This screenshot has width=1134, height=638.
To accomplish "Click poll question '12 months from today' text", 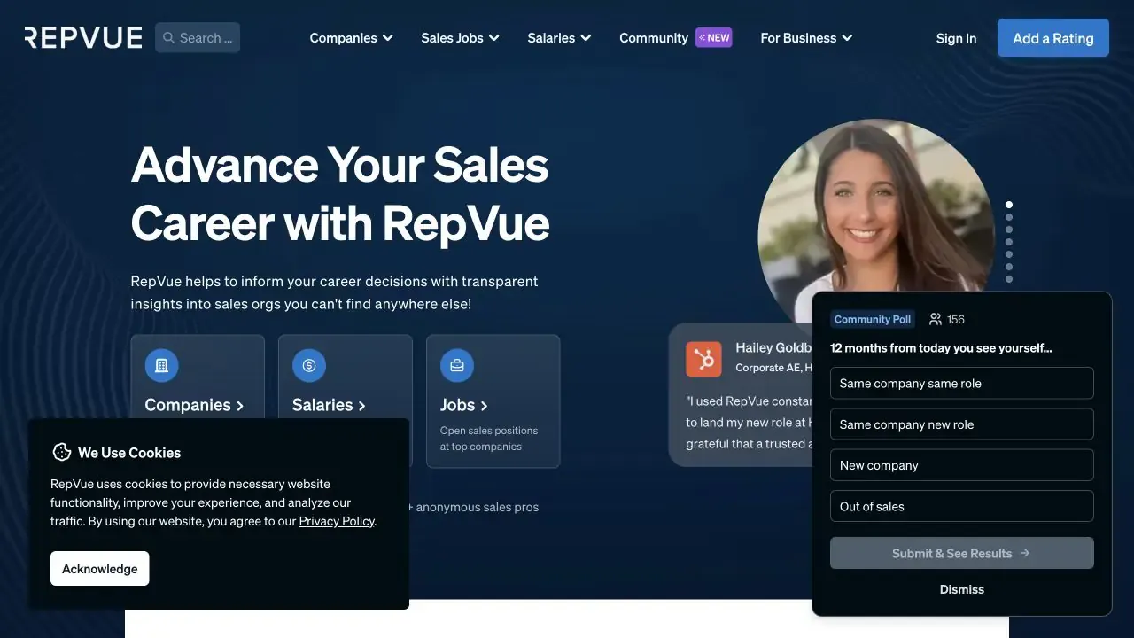I will pyautogui.click(x=941, y=348).
